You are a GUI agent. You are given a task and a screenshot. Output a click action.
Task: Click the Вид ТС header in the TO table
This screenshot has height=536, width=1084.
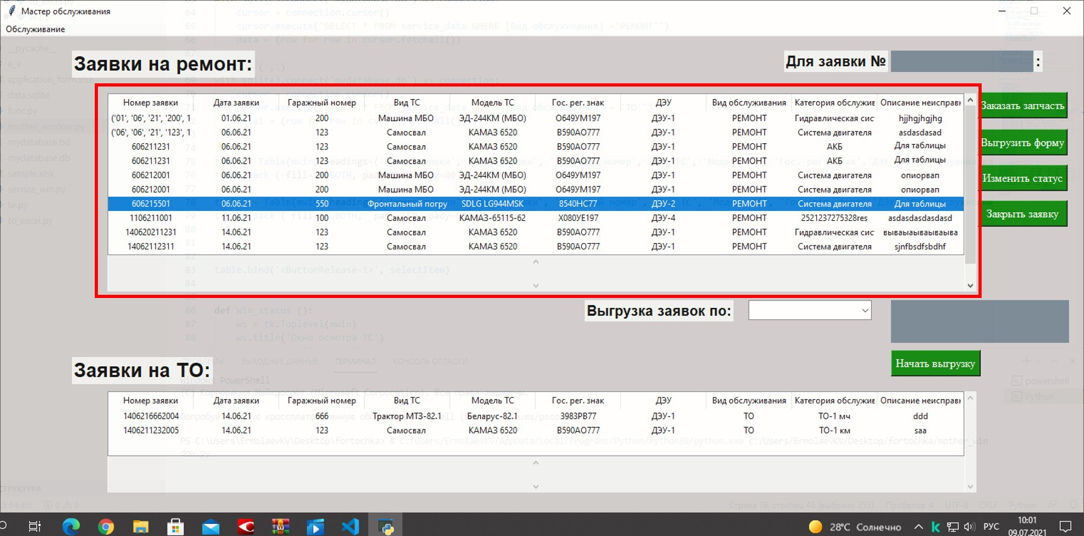pos(407,400)
